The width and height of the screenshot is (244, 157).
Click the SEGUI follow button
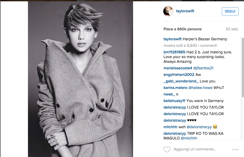pyautogui.click(x=230, y=11)
